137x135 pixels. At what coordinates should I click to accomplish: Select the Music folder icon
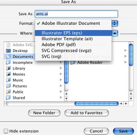(x=9, y=80)
